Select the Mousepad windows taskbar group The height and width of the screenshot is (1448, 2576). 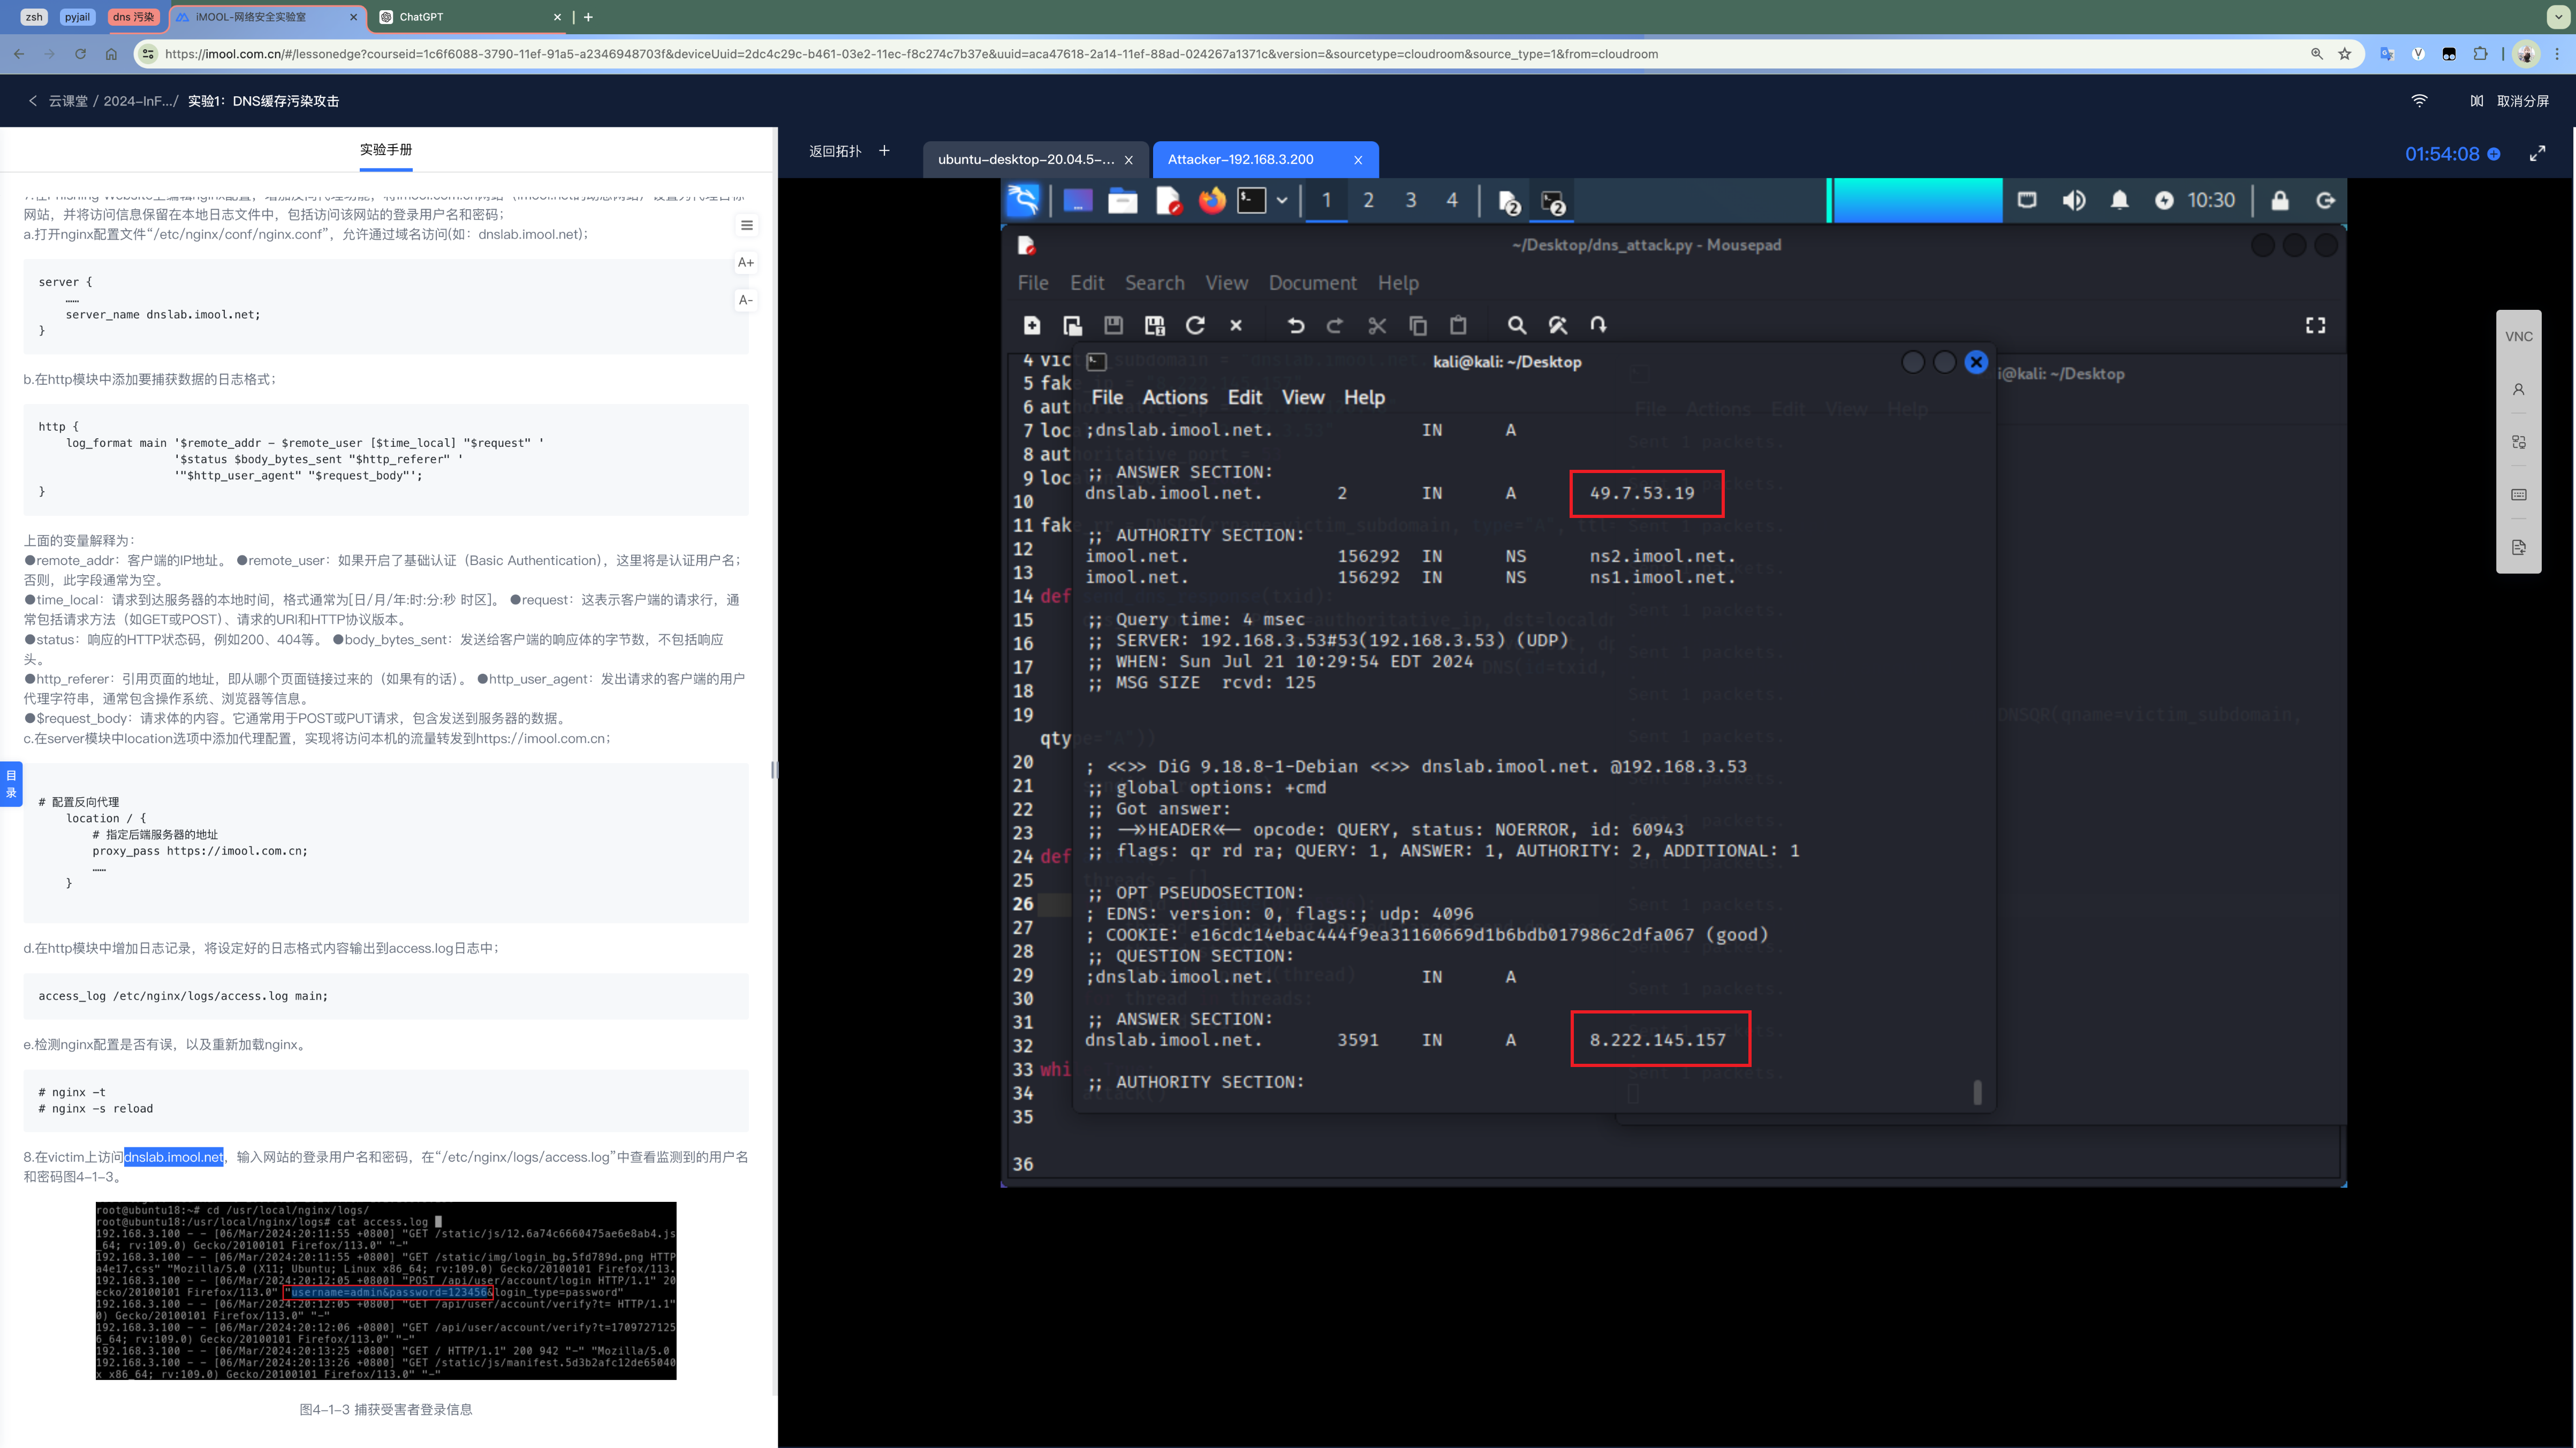coord(1509,202)
